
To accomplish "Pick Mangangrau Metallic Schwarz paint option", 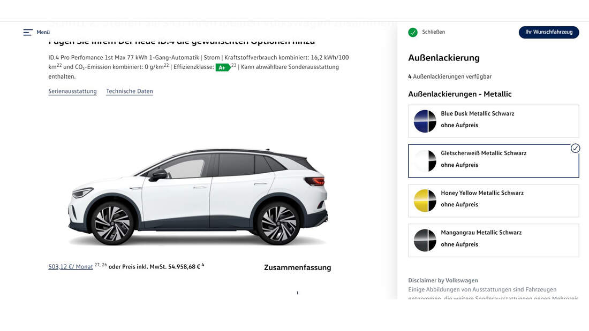I will 494,241.
